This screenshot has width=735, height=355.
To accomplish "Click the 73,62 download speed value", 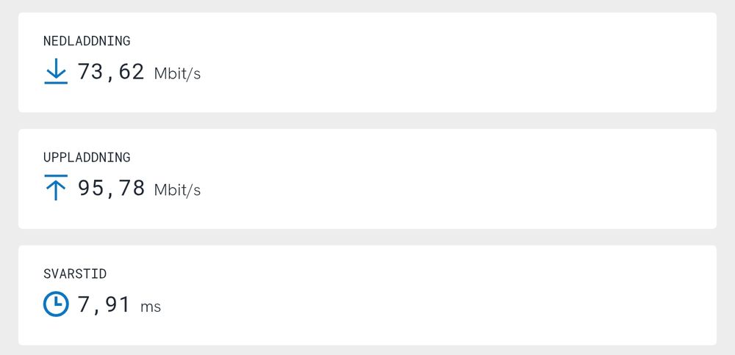I will click(111, 72).
